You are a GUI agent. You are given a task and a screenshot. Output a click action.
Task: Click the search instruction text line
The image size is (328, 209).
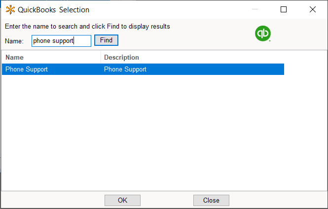click(87, 27)
